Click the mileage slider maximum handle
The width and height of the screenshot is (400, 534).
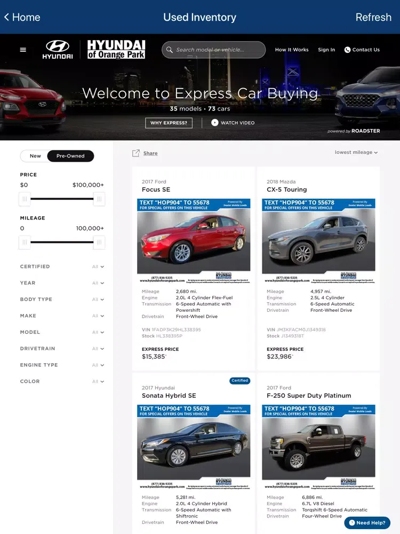(99, 242)
